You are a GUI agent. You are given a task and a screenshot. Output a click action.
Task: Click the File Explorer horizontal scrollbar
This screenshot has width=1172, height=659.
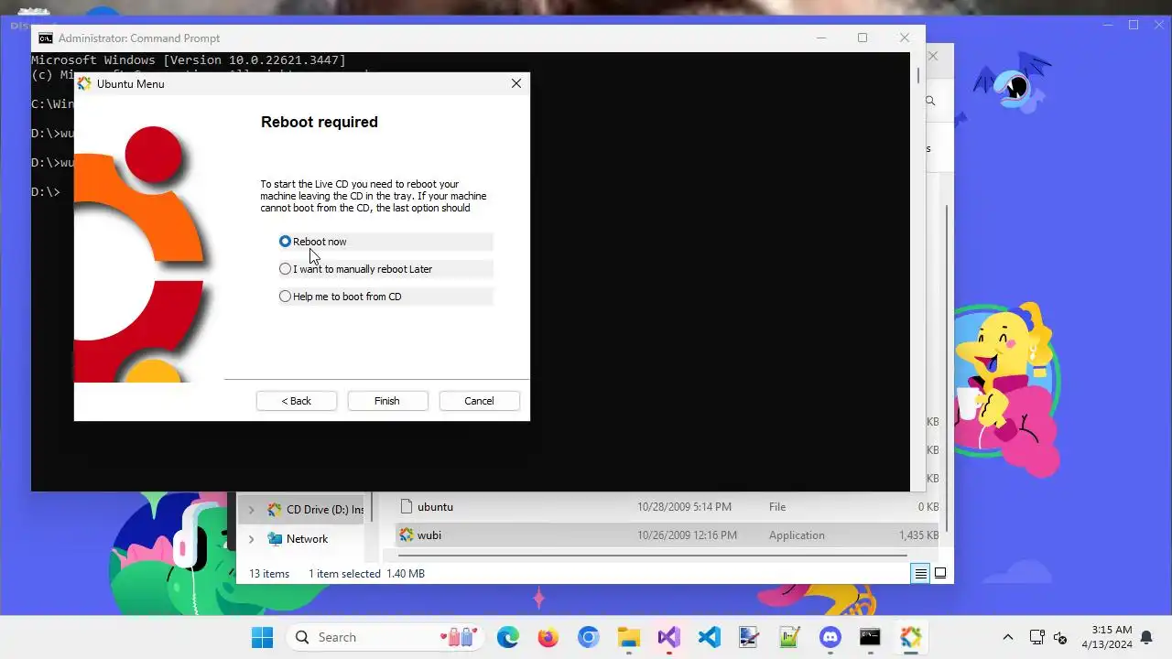coord(651,555)
